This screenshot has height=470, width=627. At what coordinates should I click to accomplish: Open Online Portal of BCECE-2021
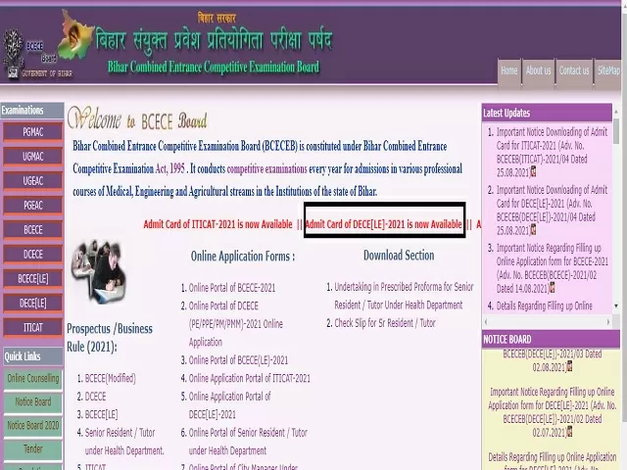click(232, 288)
